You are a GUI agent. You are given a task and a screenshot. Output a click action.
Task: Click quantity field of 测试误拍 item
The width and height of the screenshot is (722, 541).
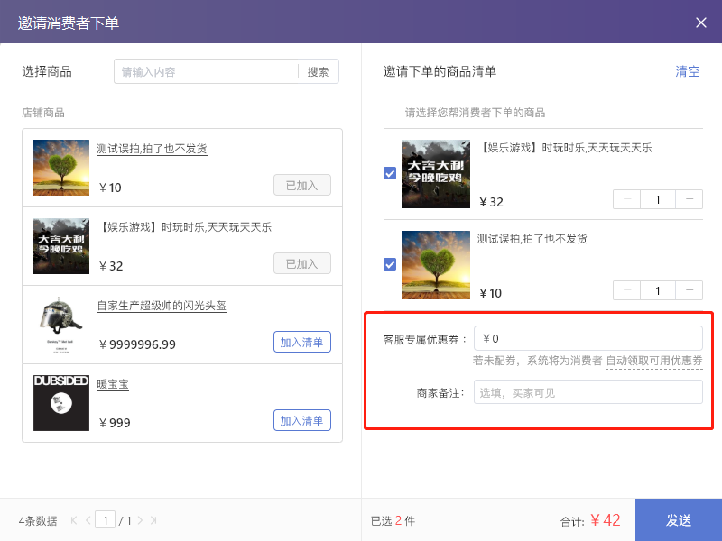pyautogui.click(x=658, y=290)
